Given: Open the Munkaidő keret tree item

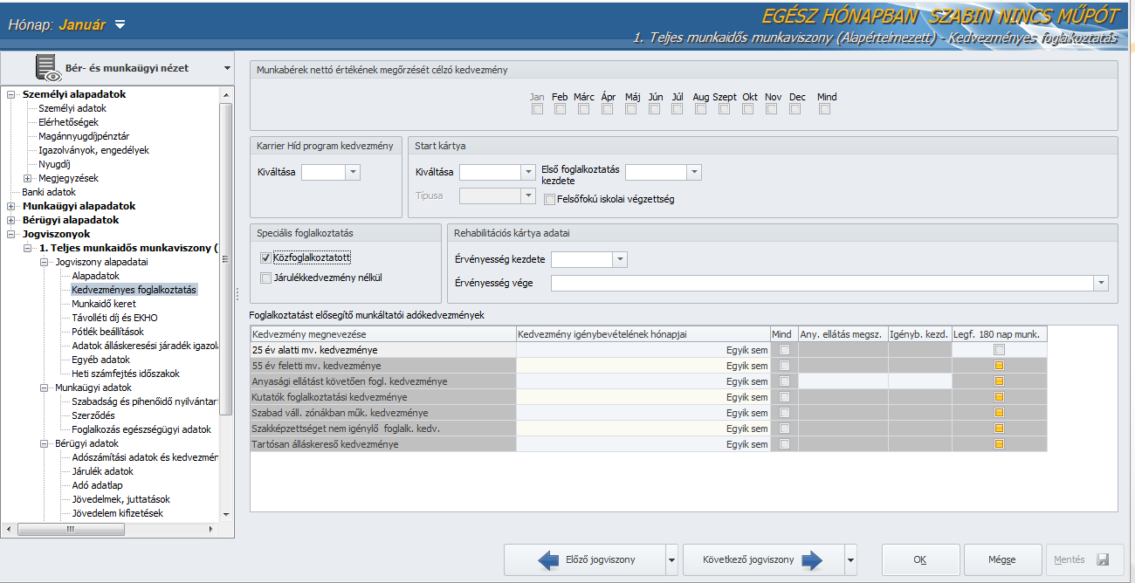Looking at the screenshot, I should (x=104, y=304).
